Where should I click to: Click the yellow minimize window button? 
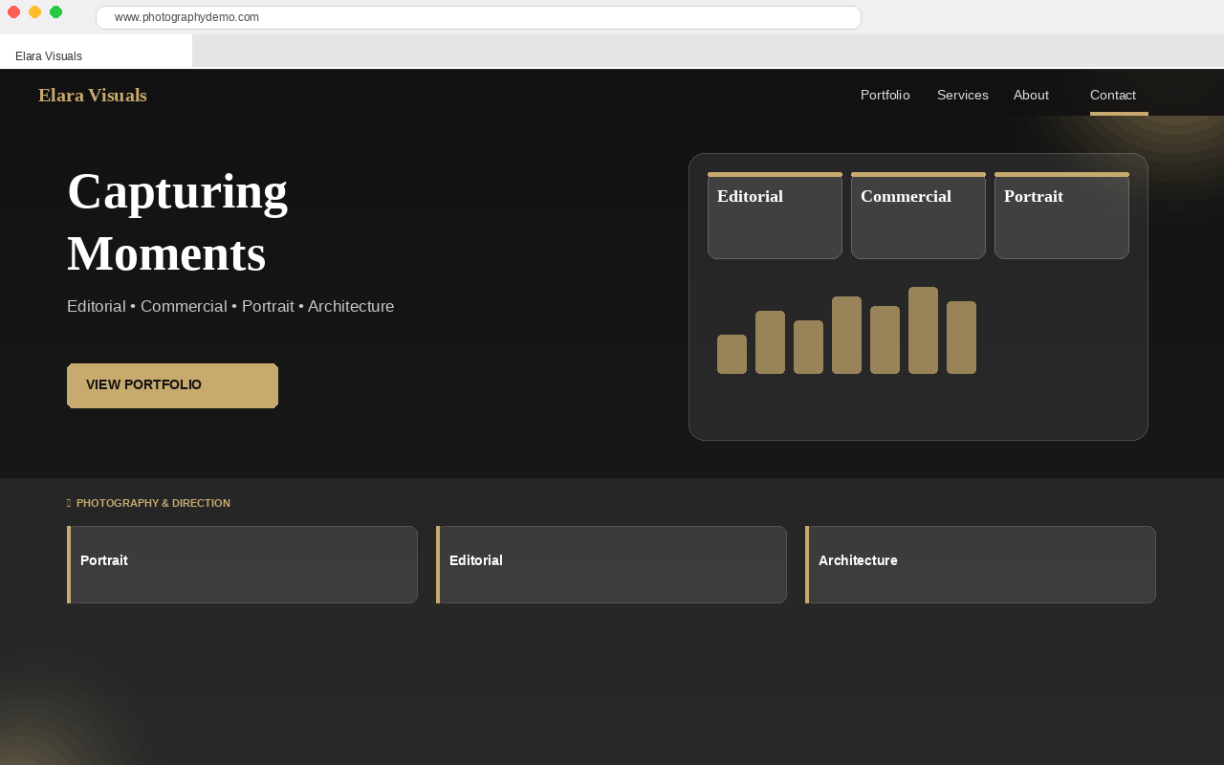coord(34,11)
